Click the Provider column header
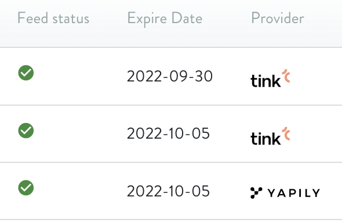The height and width of the screenshot is (223, 342). 278,18
